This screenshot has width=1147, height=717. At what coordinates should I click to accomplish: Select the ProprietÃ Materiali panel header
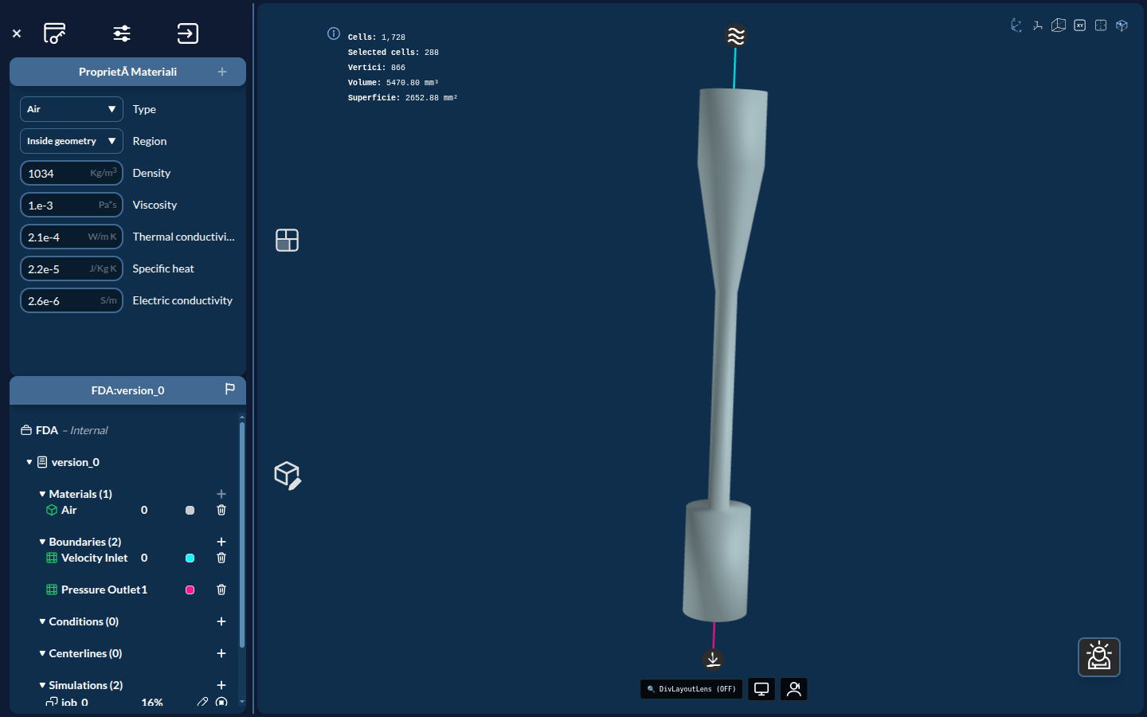[x=127, y=72]
